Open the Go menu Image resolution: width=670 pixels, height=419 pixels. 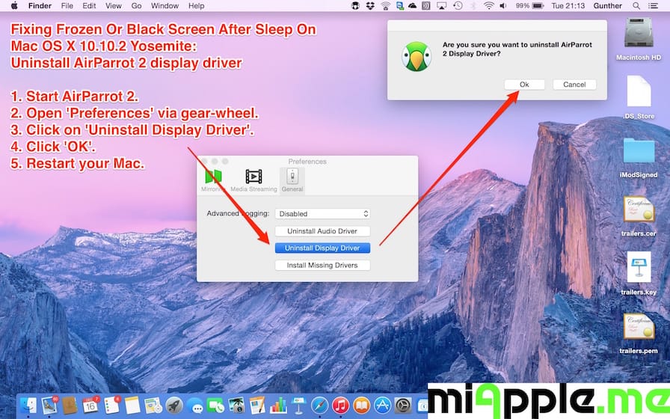tap(136, 5)
